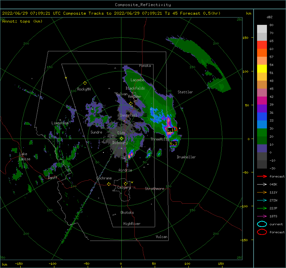Click the Didsbury town label
This screenshot has width=286, height=268.
tap(120, 143)
